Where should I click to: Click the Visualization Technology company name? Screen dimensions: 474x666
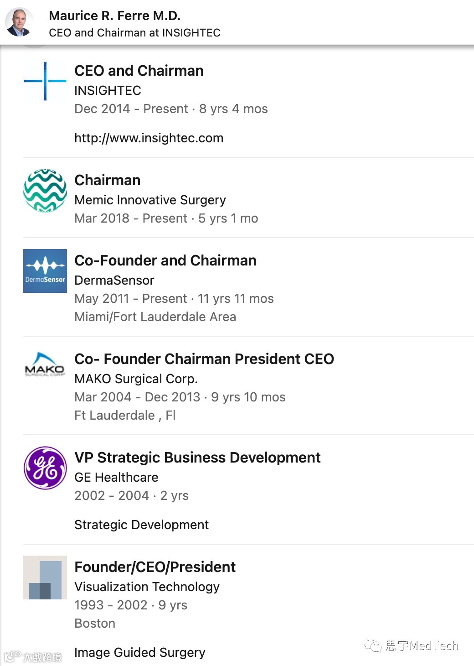(x=147, y=587)
